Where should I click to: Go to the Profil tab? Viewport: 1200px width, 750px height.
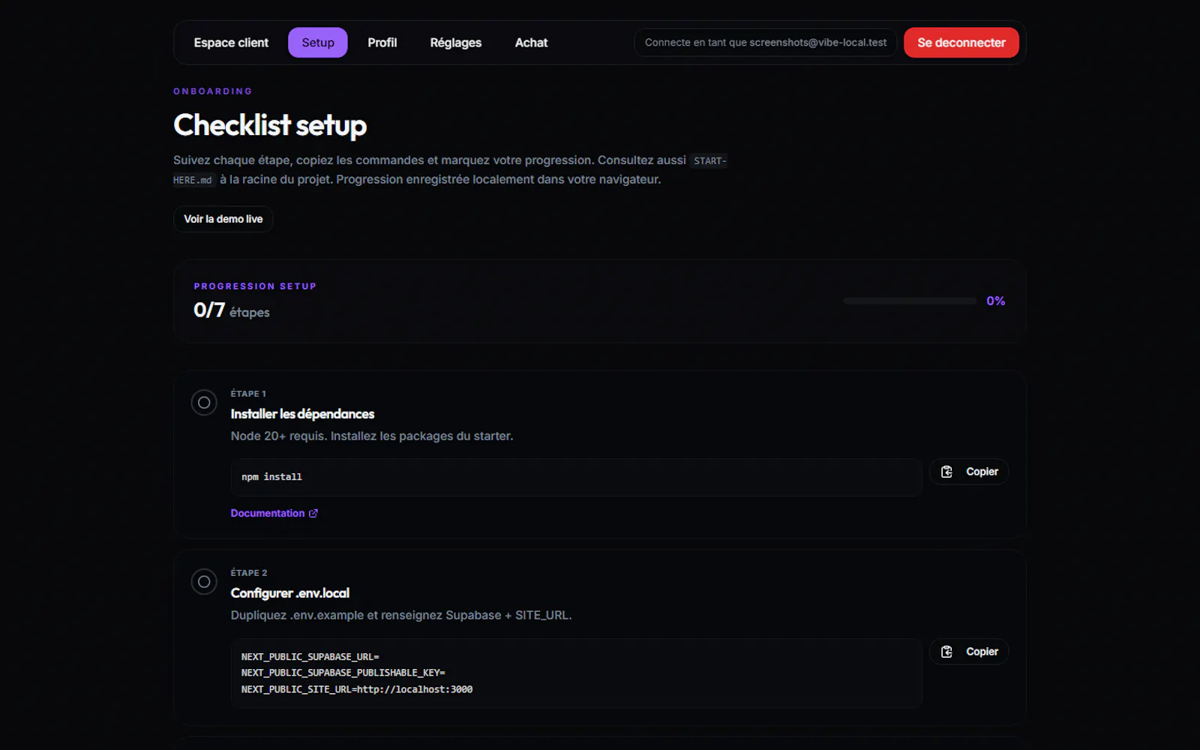[382, 43]
